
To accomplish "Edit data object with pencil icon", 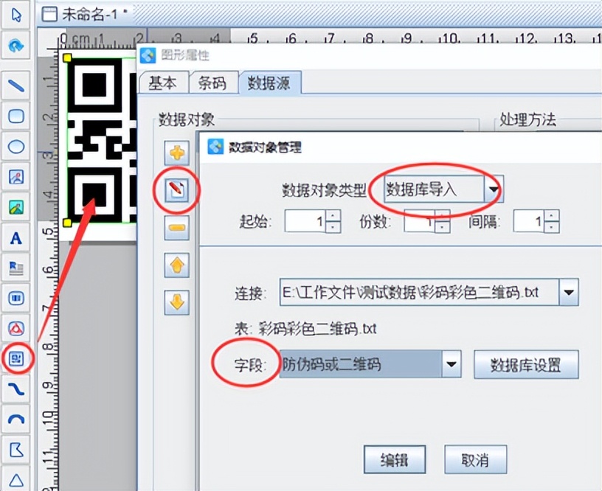I will (x=176, y=190).
